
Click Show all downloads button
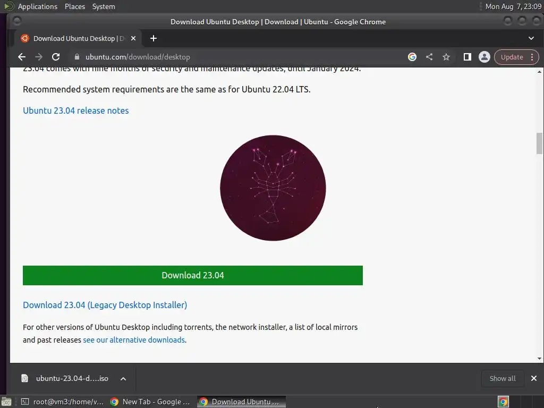[503, 378]
